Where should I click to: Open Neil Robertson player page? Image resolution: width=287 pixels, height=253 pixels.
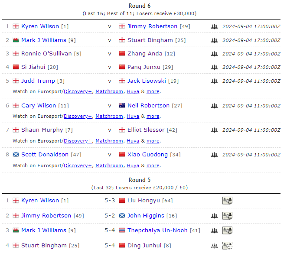pos(148,105)
